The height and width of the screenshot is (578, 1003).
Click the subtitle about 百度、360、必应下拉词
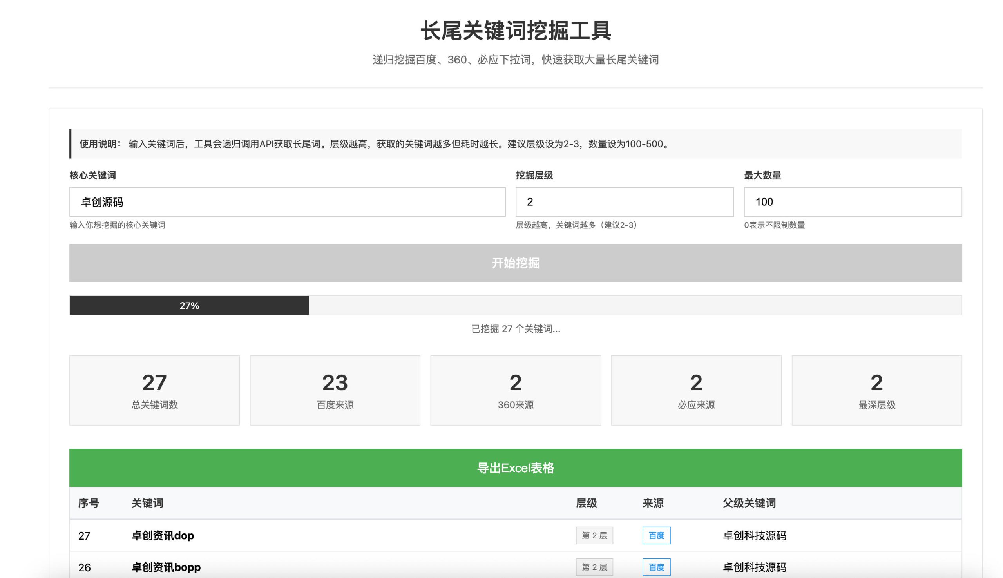(x=516, y=60)
